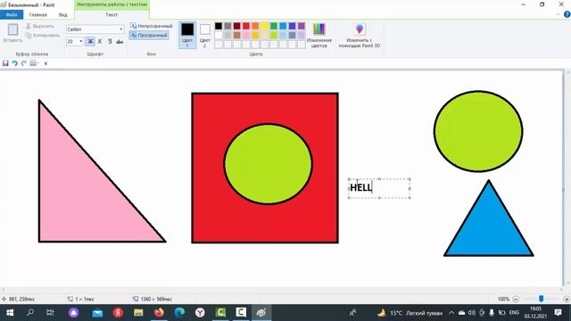Switch to the Текст tab
The height and width of the screenshot is (321, 571).
pyautogui.click(x=112, y=14)
